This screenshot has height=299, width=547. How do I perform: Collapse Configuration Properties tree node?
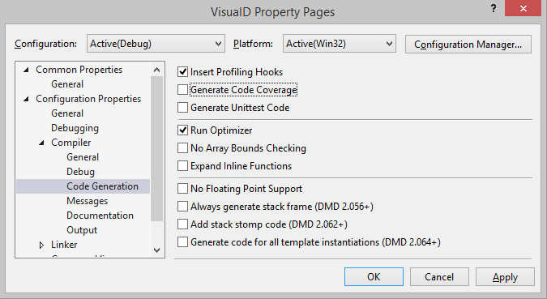26,99
